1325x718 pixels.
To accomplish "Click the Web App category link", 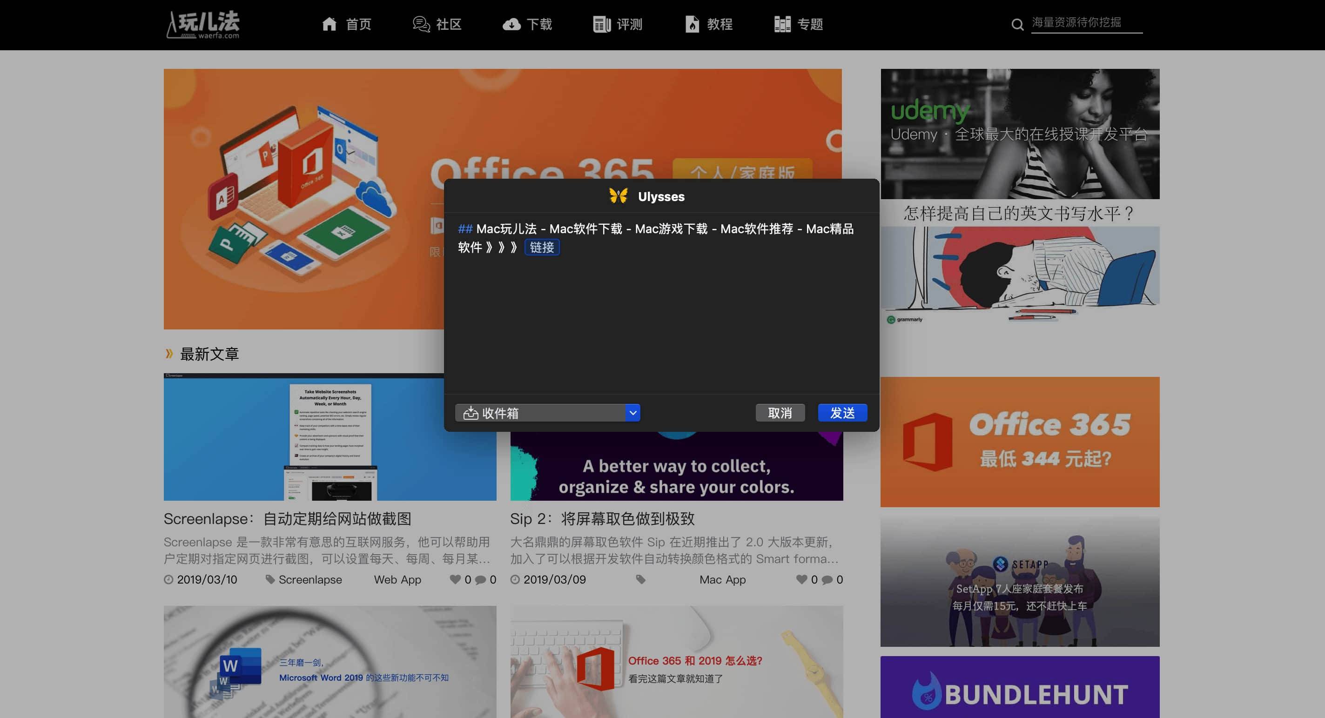I will click(x=397, y=579).
